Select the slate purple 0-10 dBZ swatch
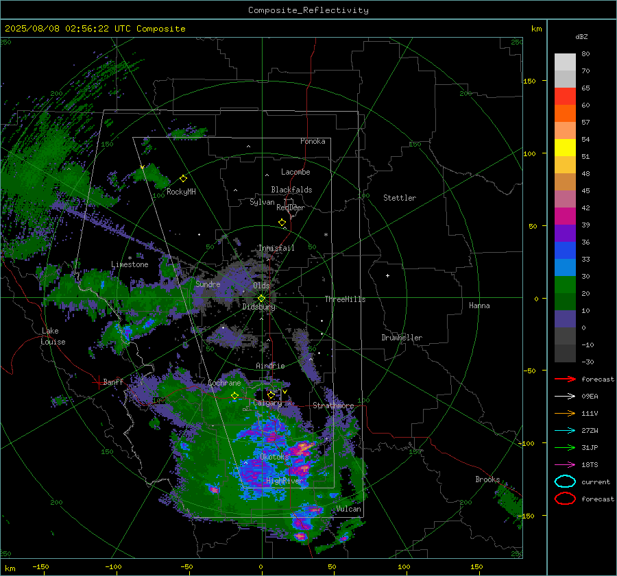The width and height of the screenshot is (617, 576). 565,319
